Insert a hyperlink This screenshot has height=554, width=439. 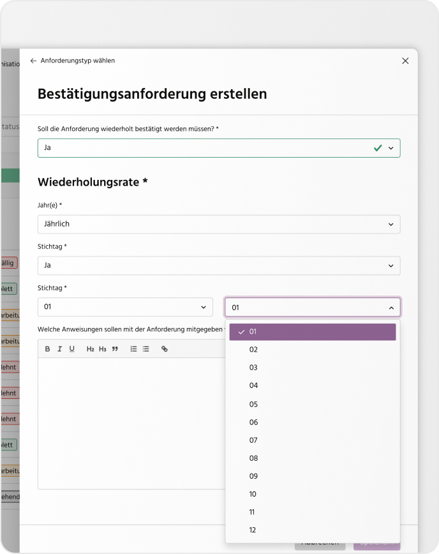tap(165, 349)
